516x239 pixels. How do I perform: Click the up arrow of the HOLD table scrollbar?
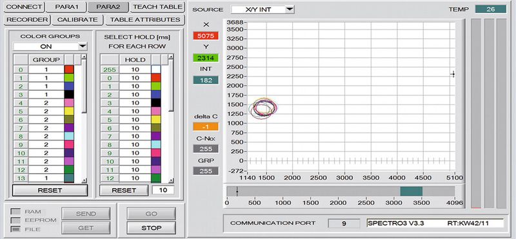pos(171,57)
